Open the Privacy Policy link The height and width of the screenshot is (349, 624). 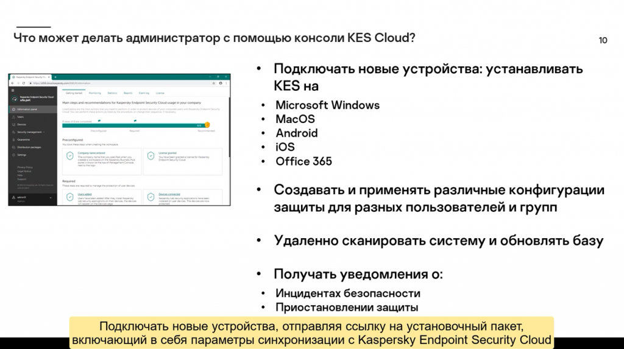pyautogui.click(x=25, y=167)
